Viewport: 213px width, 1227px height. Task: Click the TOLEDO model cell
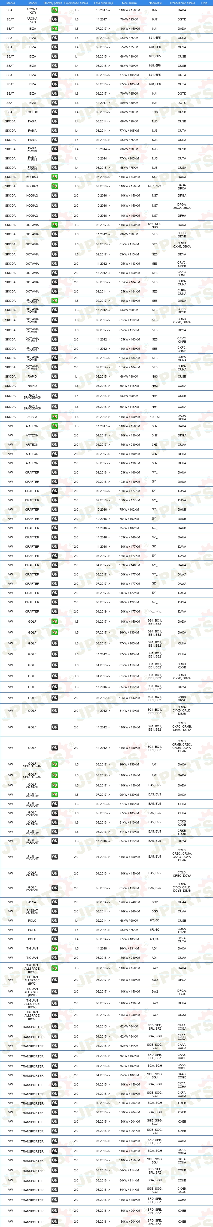(32, 112)
